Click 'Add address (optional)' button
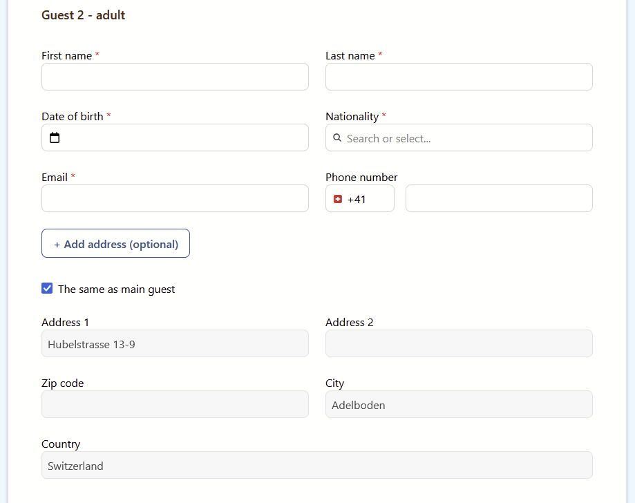The image size is (635, 503). (115, 244)
